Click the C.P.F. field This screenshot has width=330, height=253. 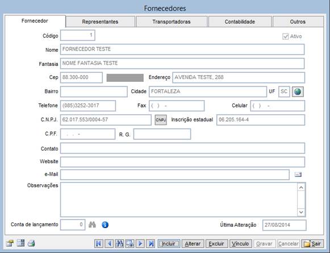[88, 134]
